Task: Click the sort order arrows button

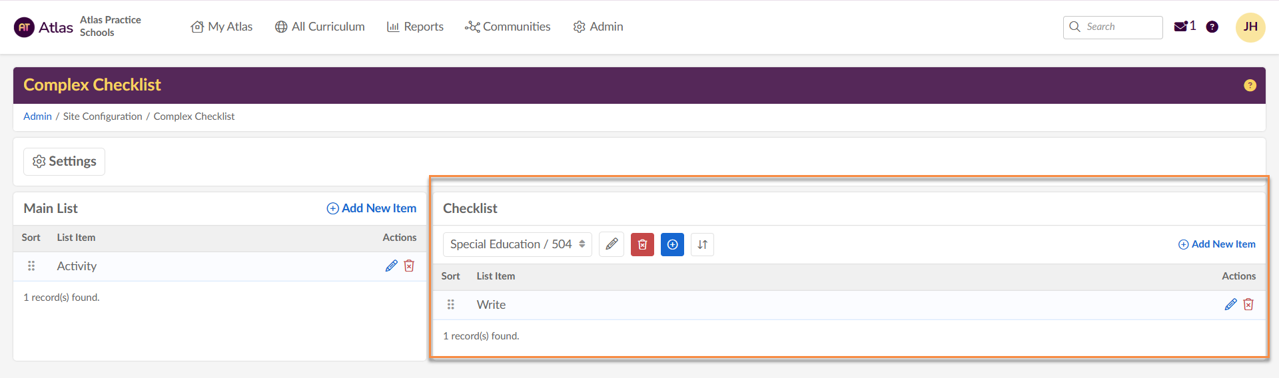Action: (x=702, y=244)
